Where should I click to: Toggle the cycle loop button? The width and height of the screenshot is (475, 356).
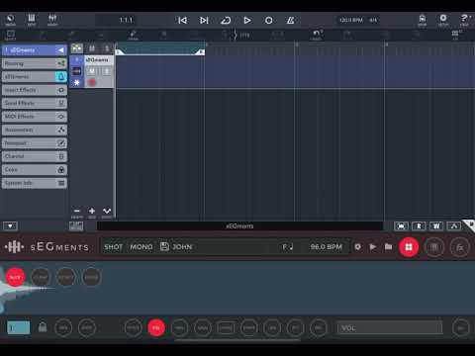click(x=226, y=21)
